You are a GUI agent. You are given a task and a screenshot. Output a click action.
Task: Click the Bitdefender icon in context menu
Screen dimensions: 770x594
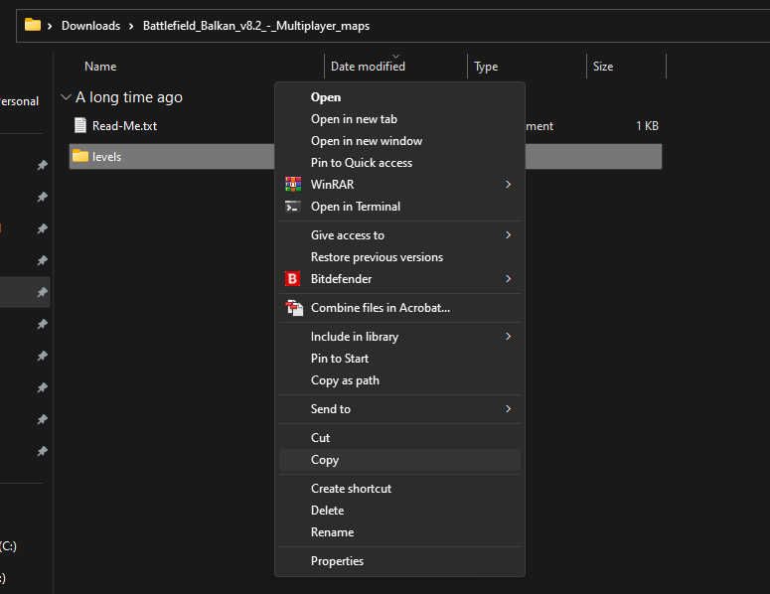pos(293,279)
